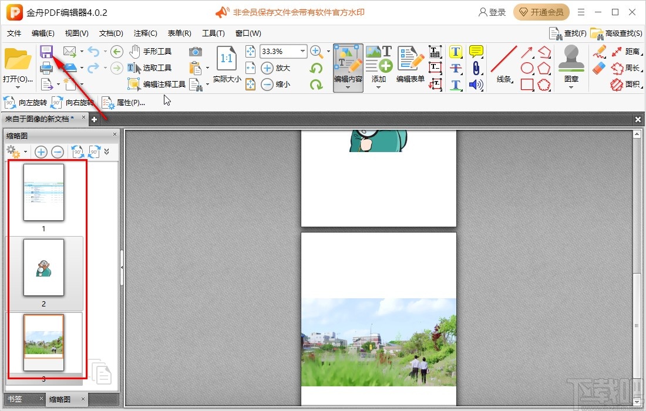This screenshot has width=646, height=411.
Task: Select page 1 thumbnail in the panel
Action: coord(43,193)
